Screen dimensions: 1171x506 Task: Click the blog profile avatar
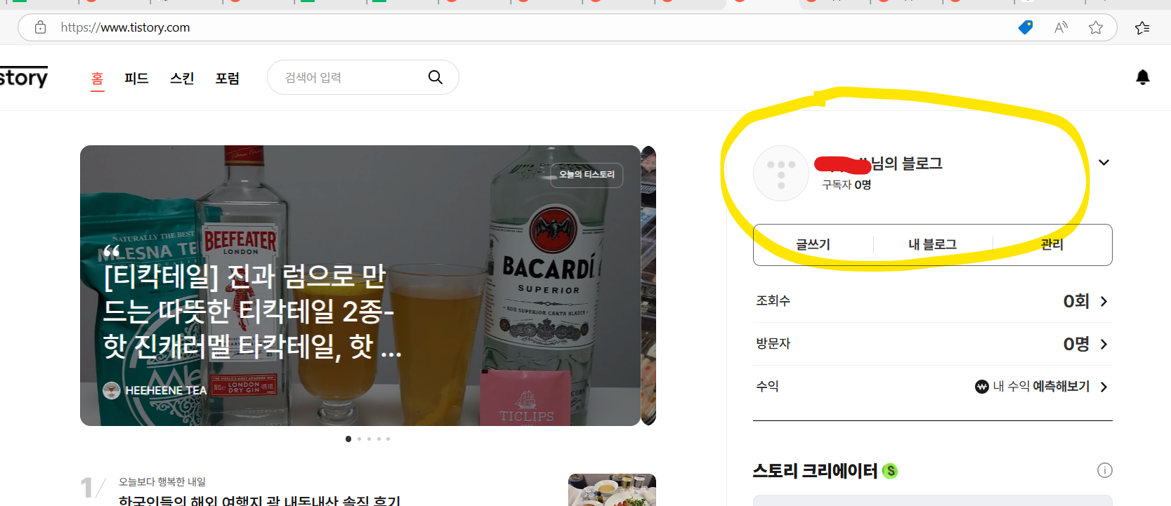[x=781, y=173]
